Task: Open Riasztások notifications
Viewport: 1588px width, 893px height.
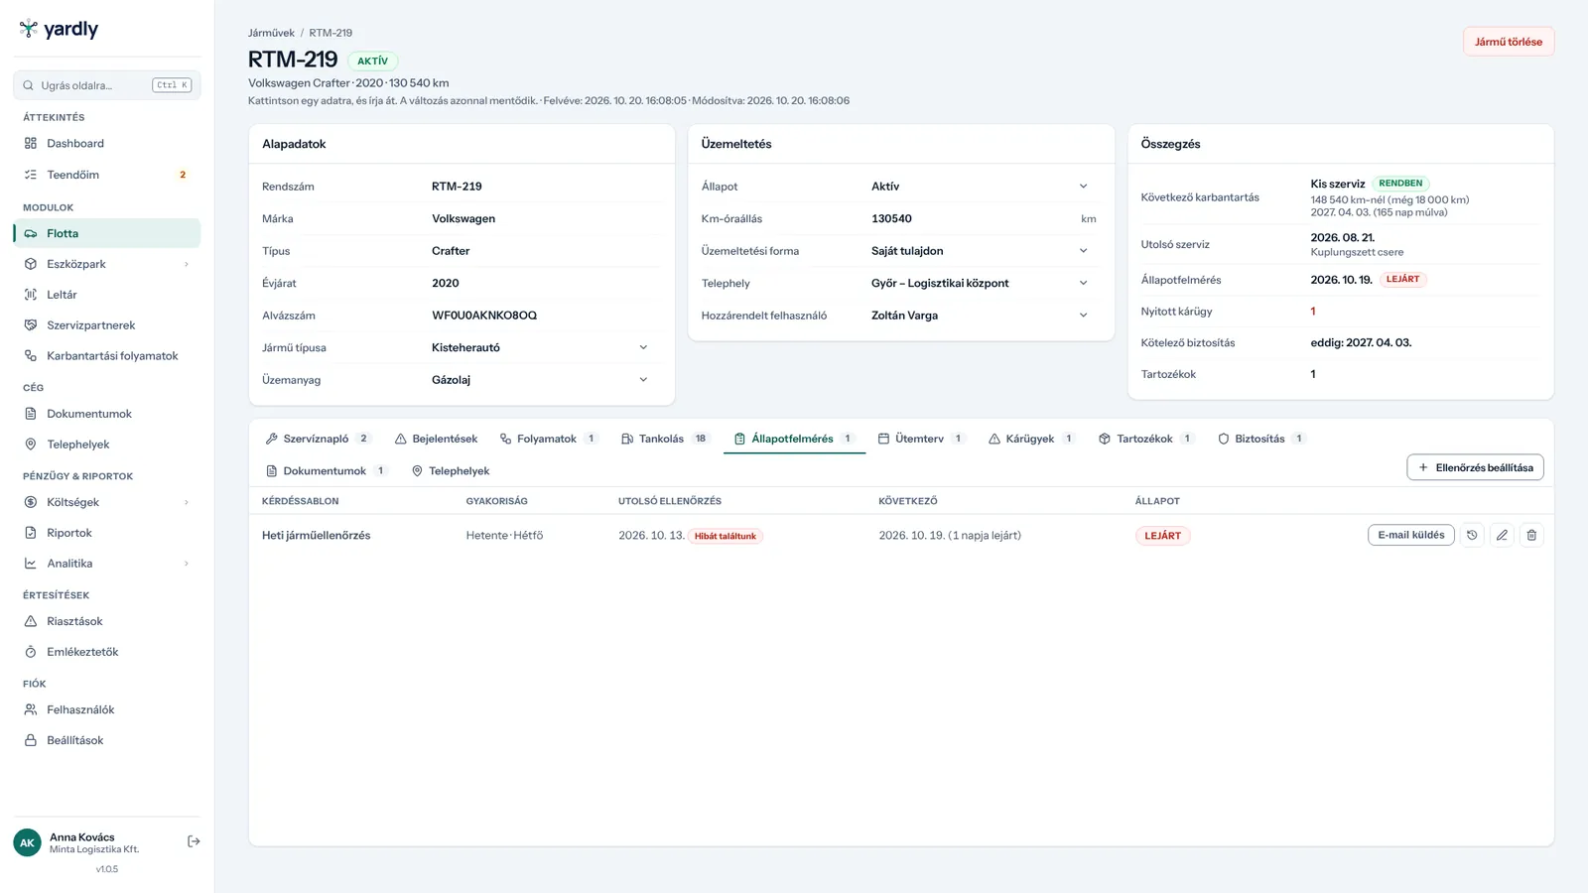Action: tap(107, 621)
